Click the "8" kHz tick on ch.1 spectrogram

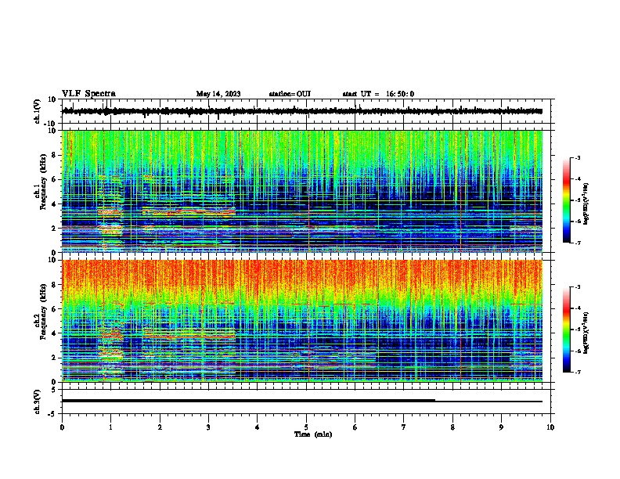point(54,155)
